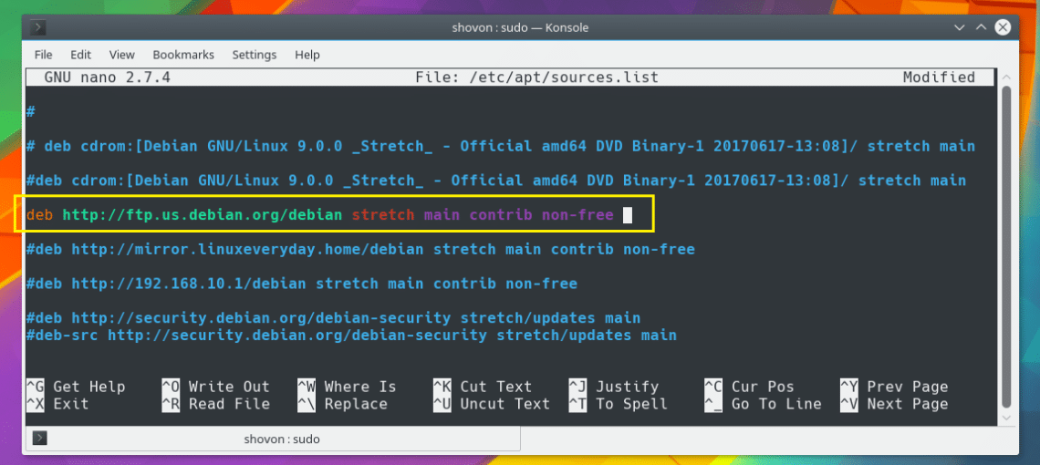Click the 'Modified' status text
Viewport: 1040px width, 465px height.
tap(939, 77)
